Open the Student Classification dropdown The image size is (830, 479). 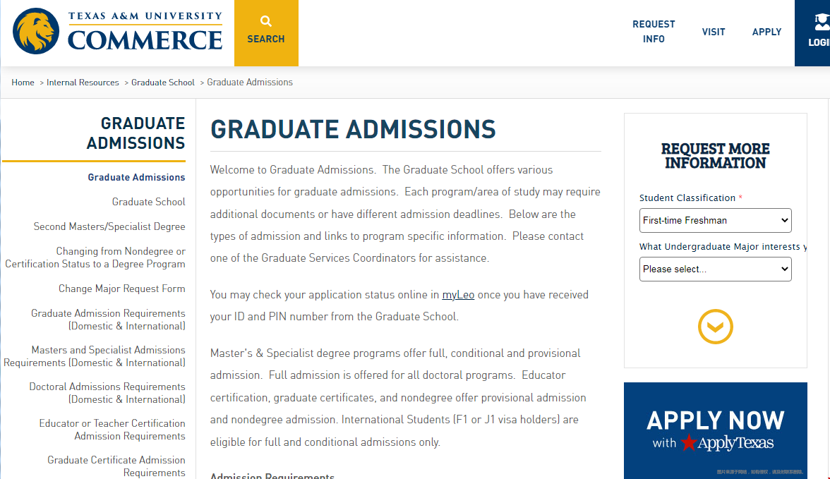tap(715, 220)
